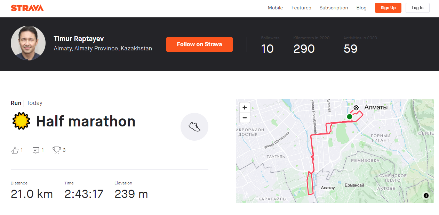This screenshot has width=439, height=215.
Task: Open the Mobile menu item
Action: coord(275,8)
